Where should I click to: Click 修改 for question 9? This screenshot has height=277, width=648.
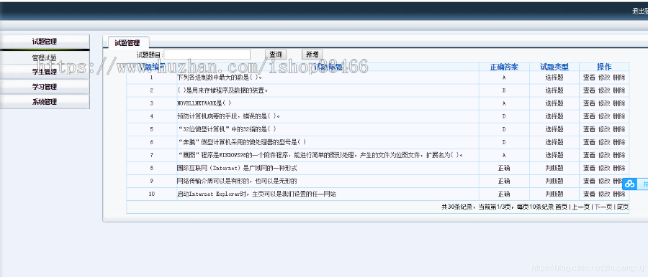604,181
